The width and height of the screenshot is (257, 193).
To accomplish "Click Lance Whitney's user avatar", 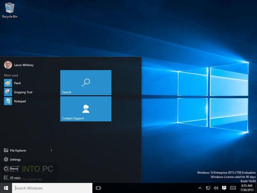I will [x=8, y=65].
